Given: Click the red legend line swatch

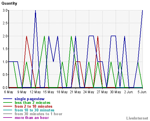Looking at the screenshot, I should pyautogui.click(x=7, y=106).
